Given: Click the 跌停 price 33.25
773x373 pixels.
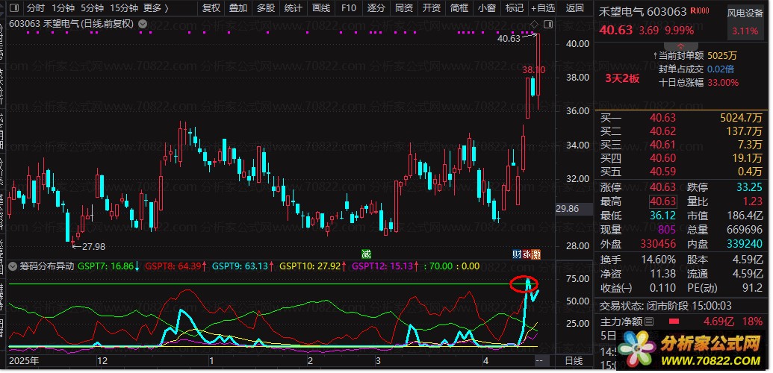Looking at the screenshot, I should coord(749,187).
